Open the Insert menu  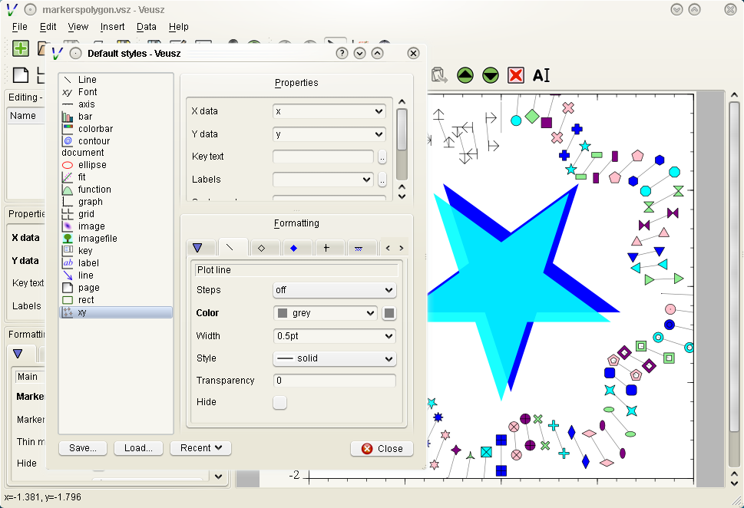(112, 27)
